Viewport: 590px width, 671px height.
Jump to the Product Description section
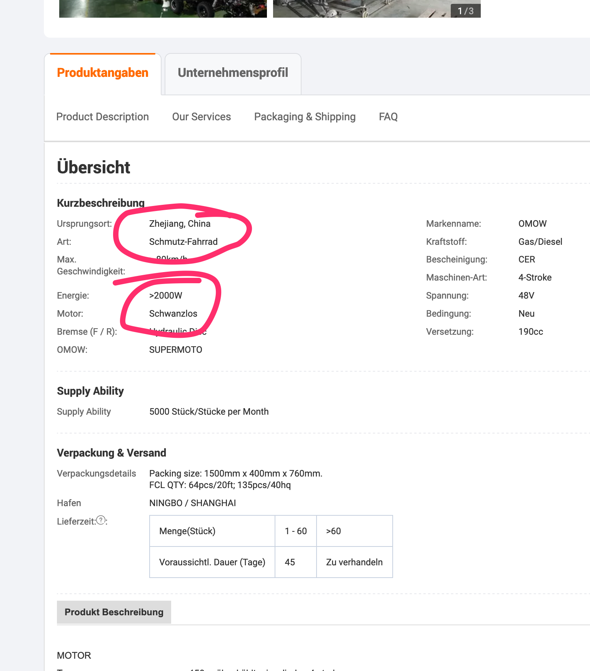102,117
